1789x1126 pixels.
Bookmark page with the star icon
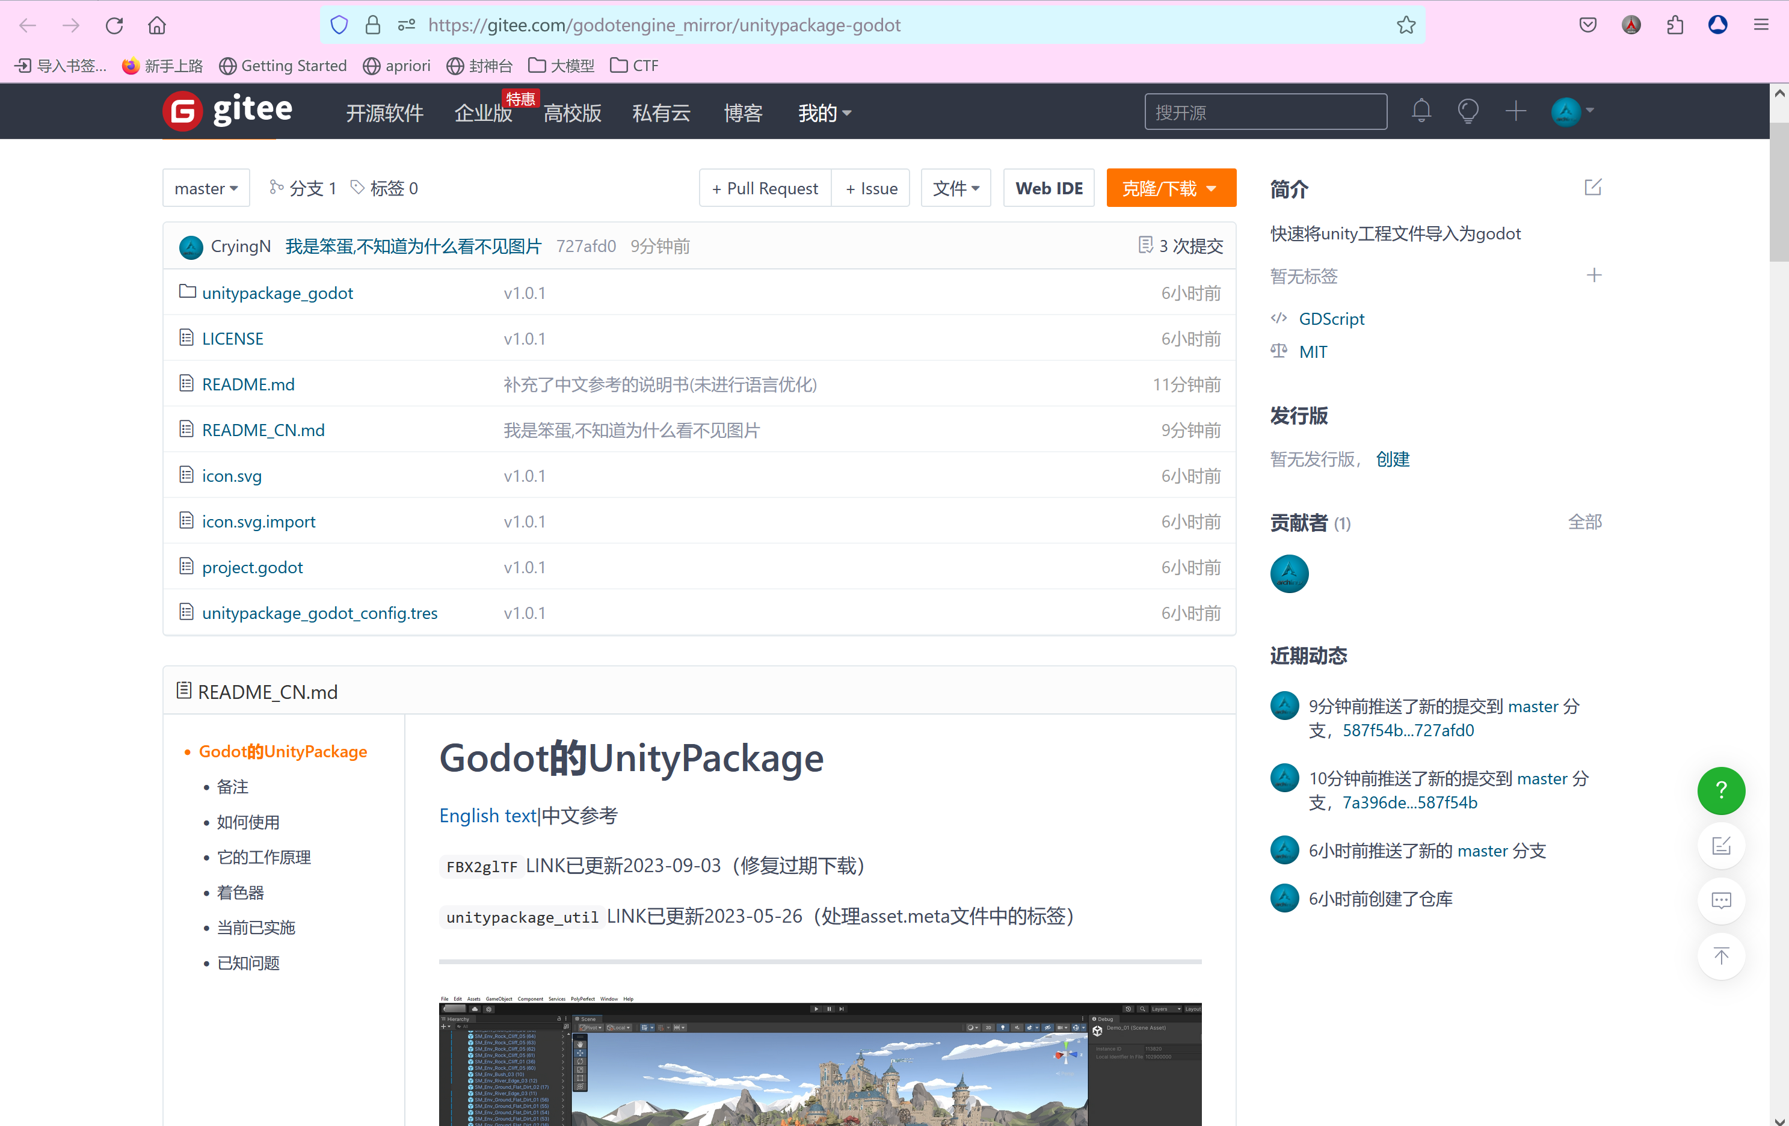(1405, 25)
